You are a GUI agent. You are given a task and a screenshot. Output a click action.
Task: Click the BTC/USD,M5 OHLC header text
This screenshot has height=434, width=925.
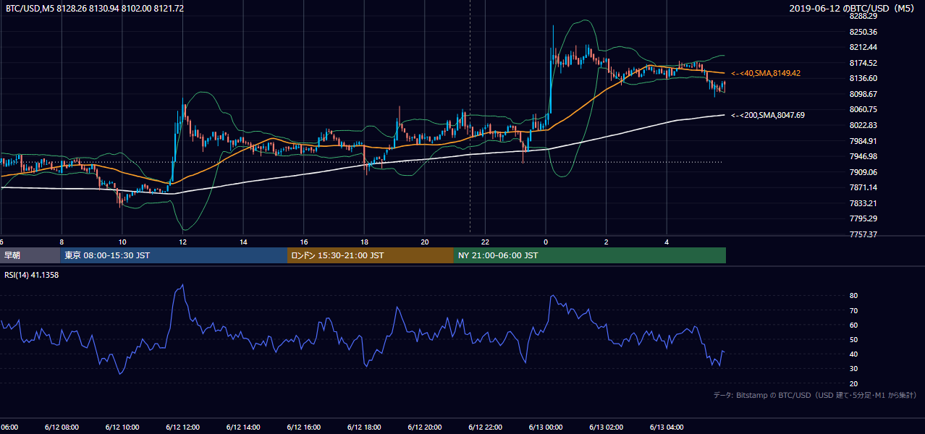(x=95, y=8)
